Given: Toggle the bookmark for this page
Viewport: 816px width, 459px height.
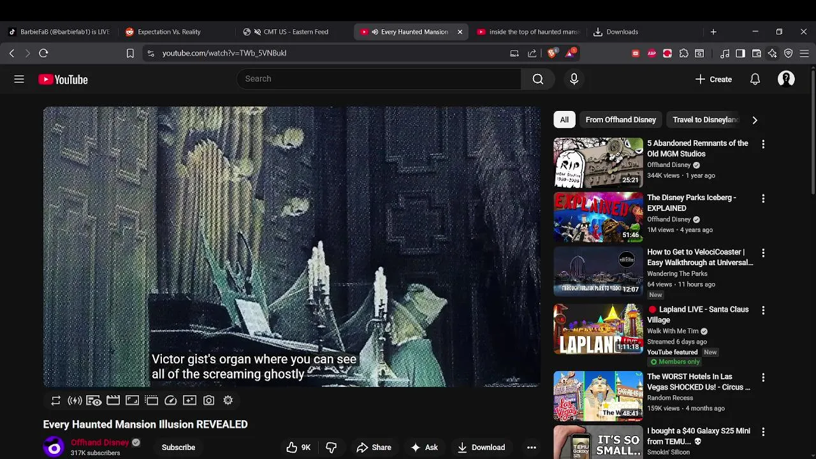Looking at the screenshot, I should [x=130, y=54].
